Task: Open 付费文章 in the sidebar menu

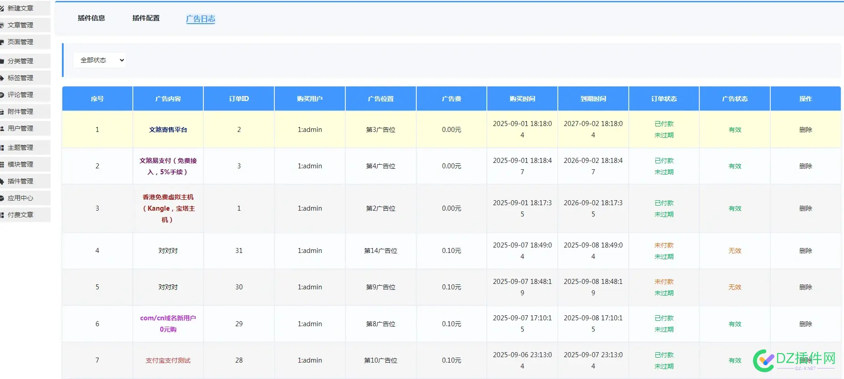Action: click(x=20, y=215)
